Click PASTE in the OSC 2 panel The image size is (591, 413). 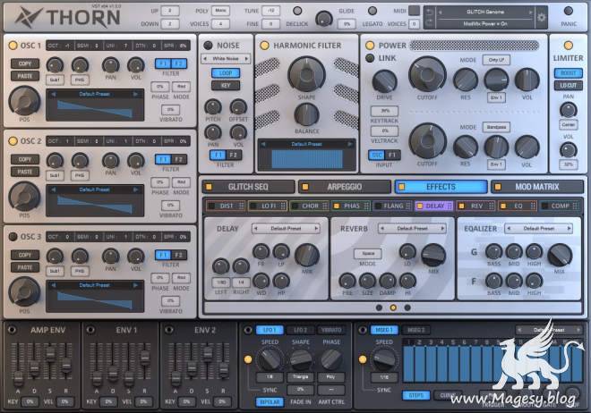[x=25, y=172]
